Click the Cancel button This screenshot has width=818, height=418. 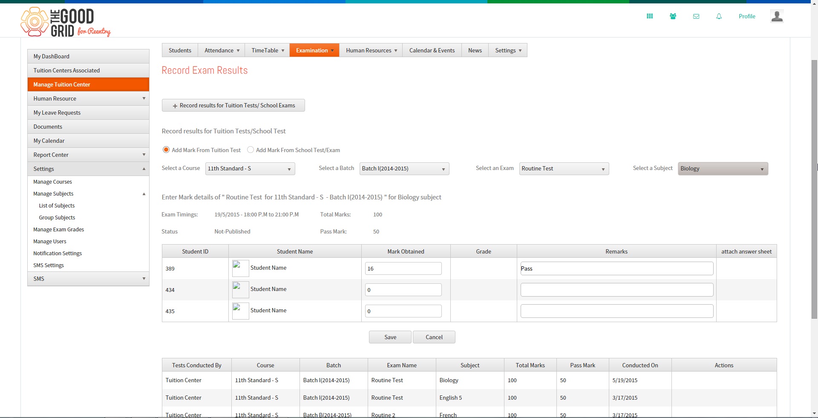coord(434,337)
